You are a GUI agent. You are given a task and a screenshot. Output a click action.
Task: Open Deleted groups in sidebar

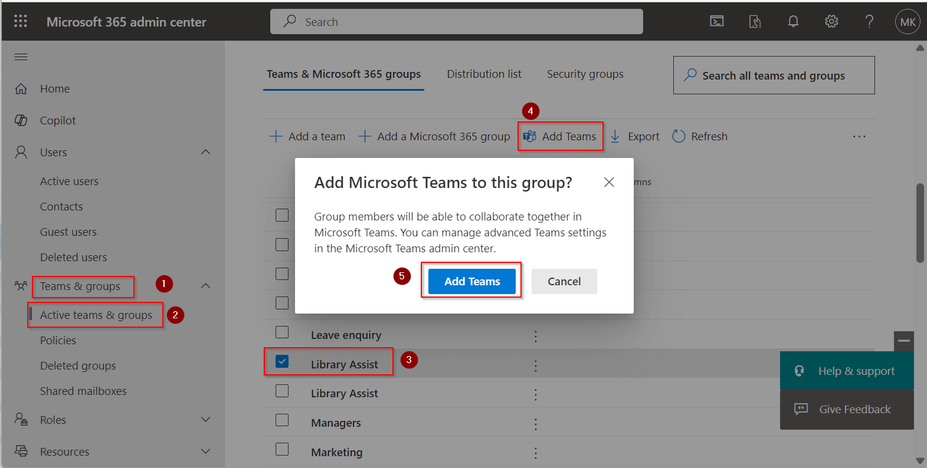pos(78,366)
